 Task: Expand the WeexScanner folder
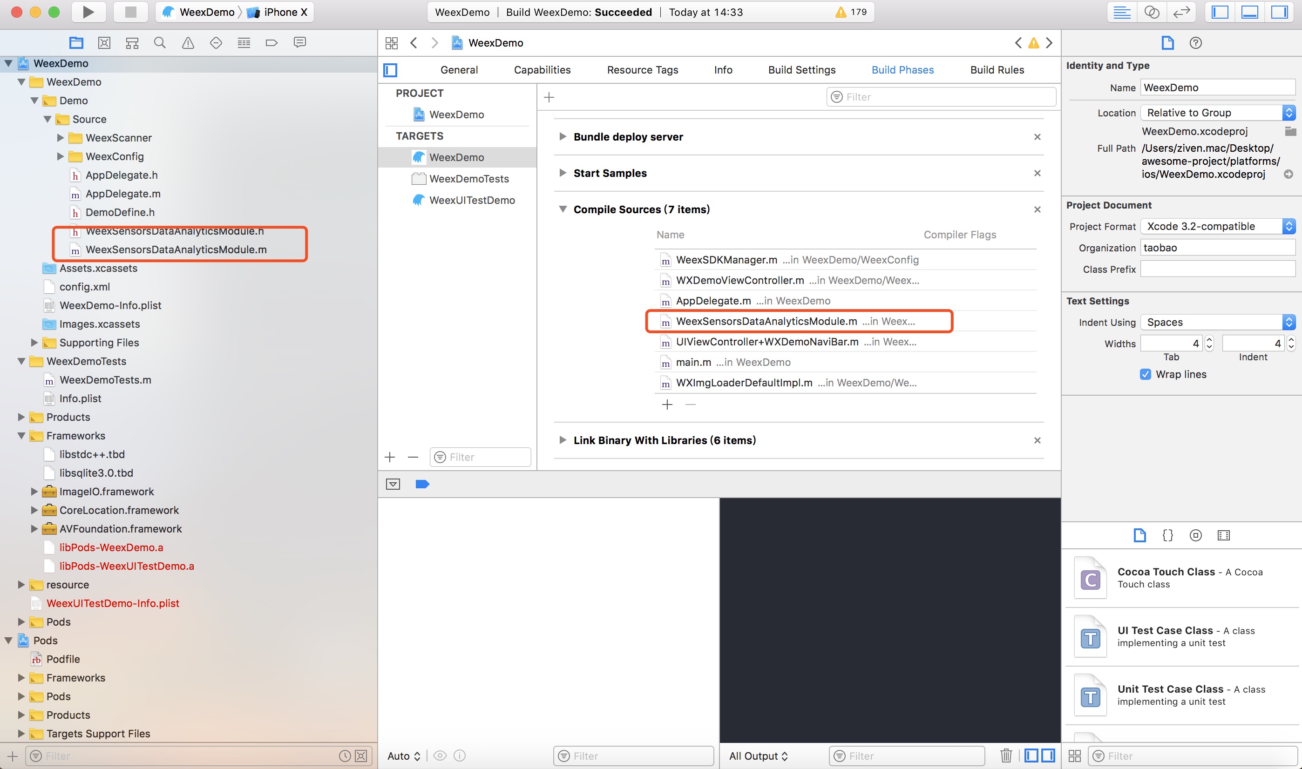(60, 138)
